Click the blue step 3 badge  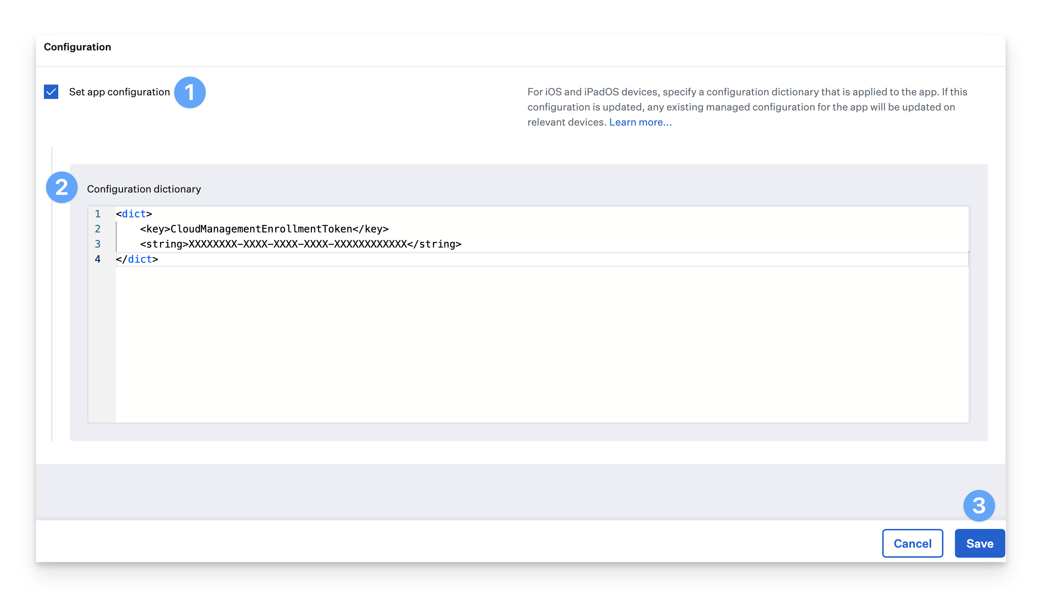(979, 506)
